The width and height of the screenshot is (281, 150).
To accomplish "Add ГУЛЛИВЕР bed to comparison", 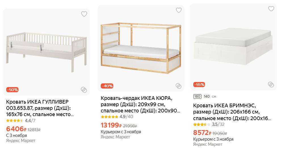I will (x=84, y=90).
